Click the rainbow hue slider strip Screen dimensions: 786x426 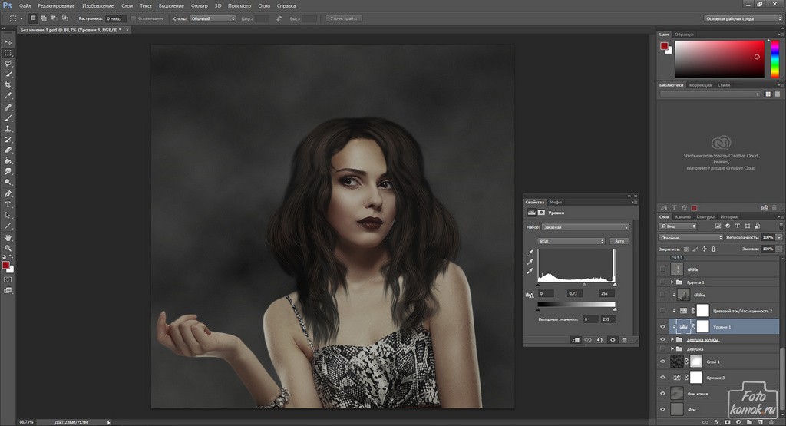pos(774,58)
